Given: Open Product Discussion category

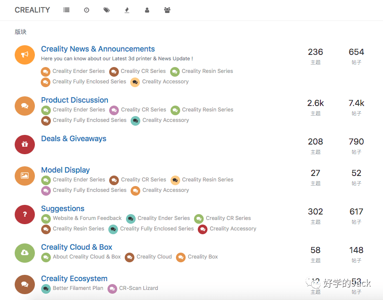Looking at the screenshot, I should (74, 100).
